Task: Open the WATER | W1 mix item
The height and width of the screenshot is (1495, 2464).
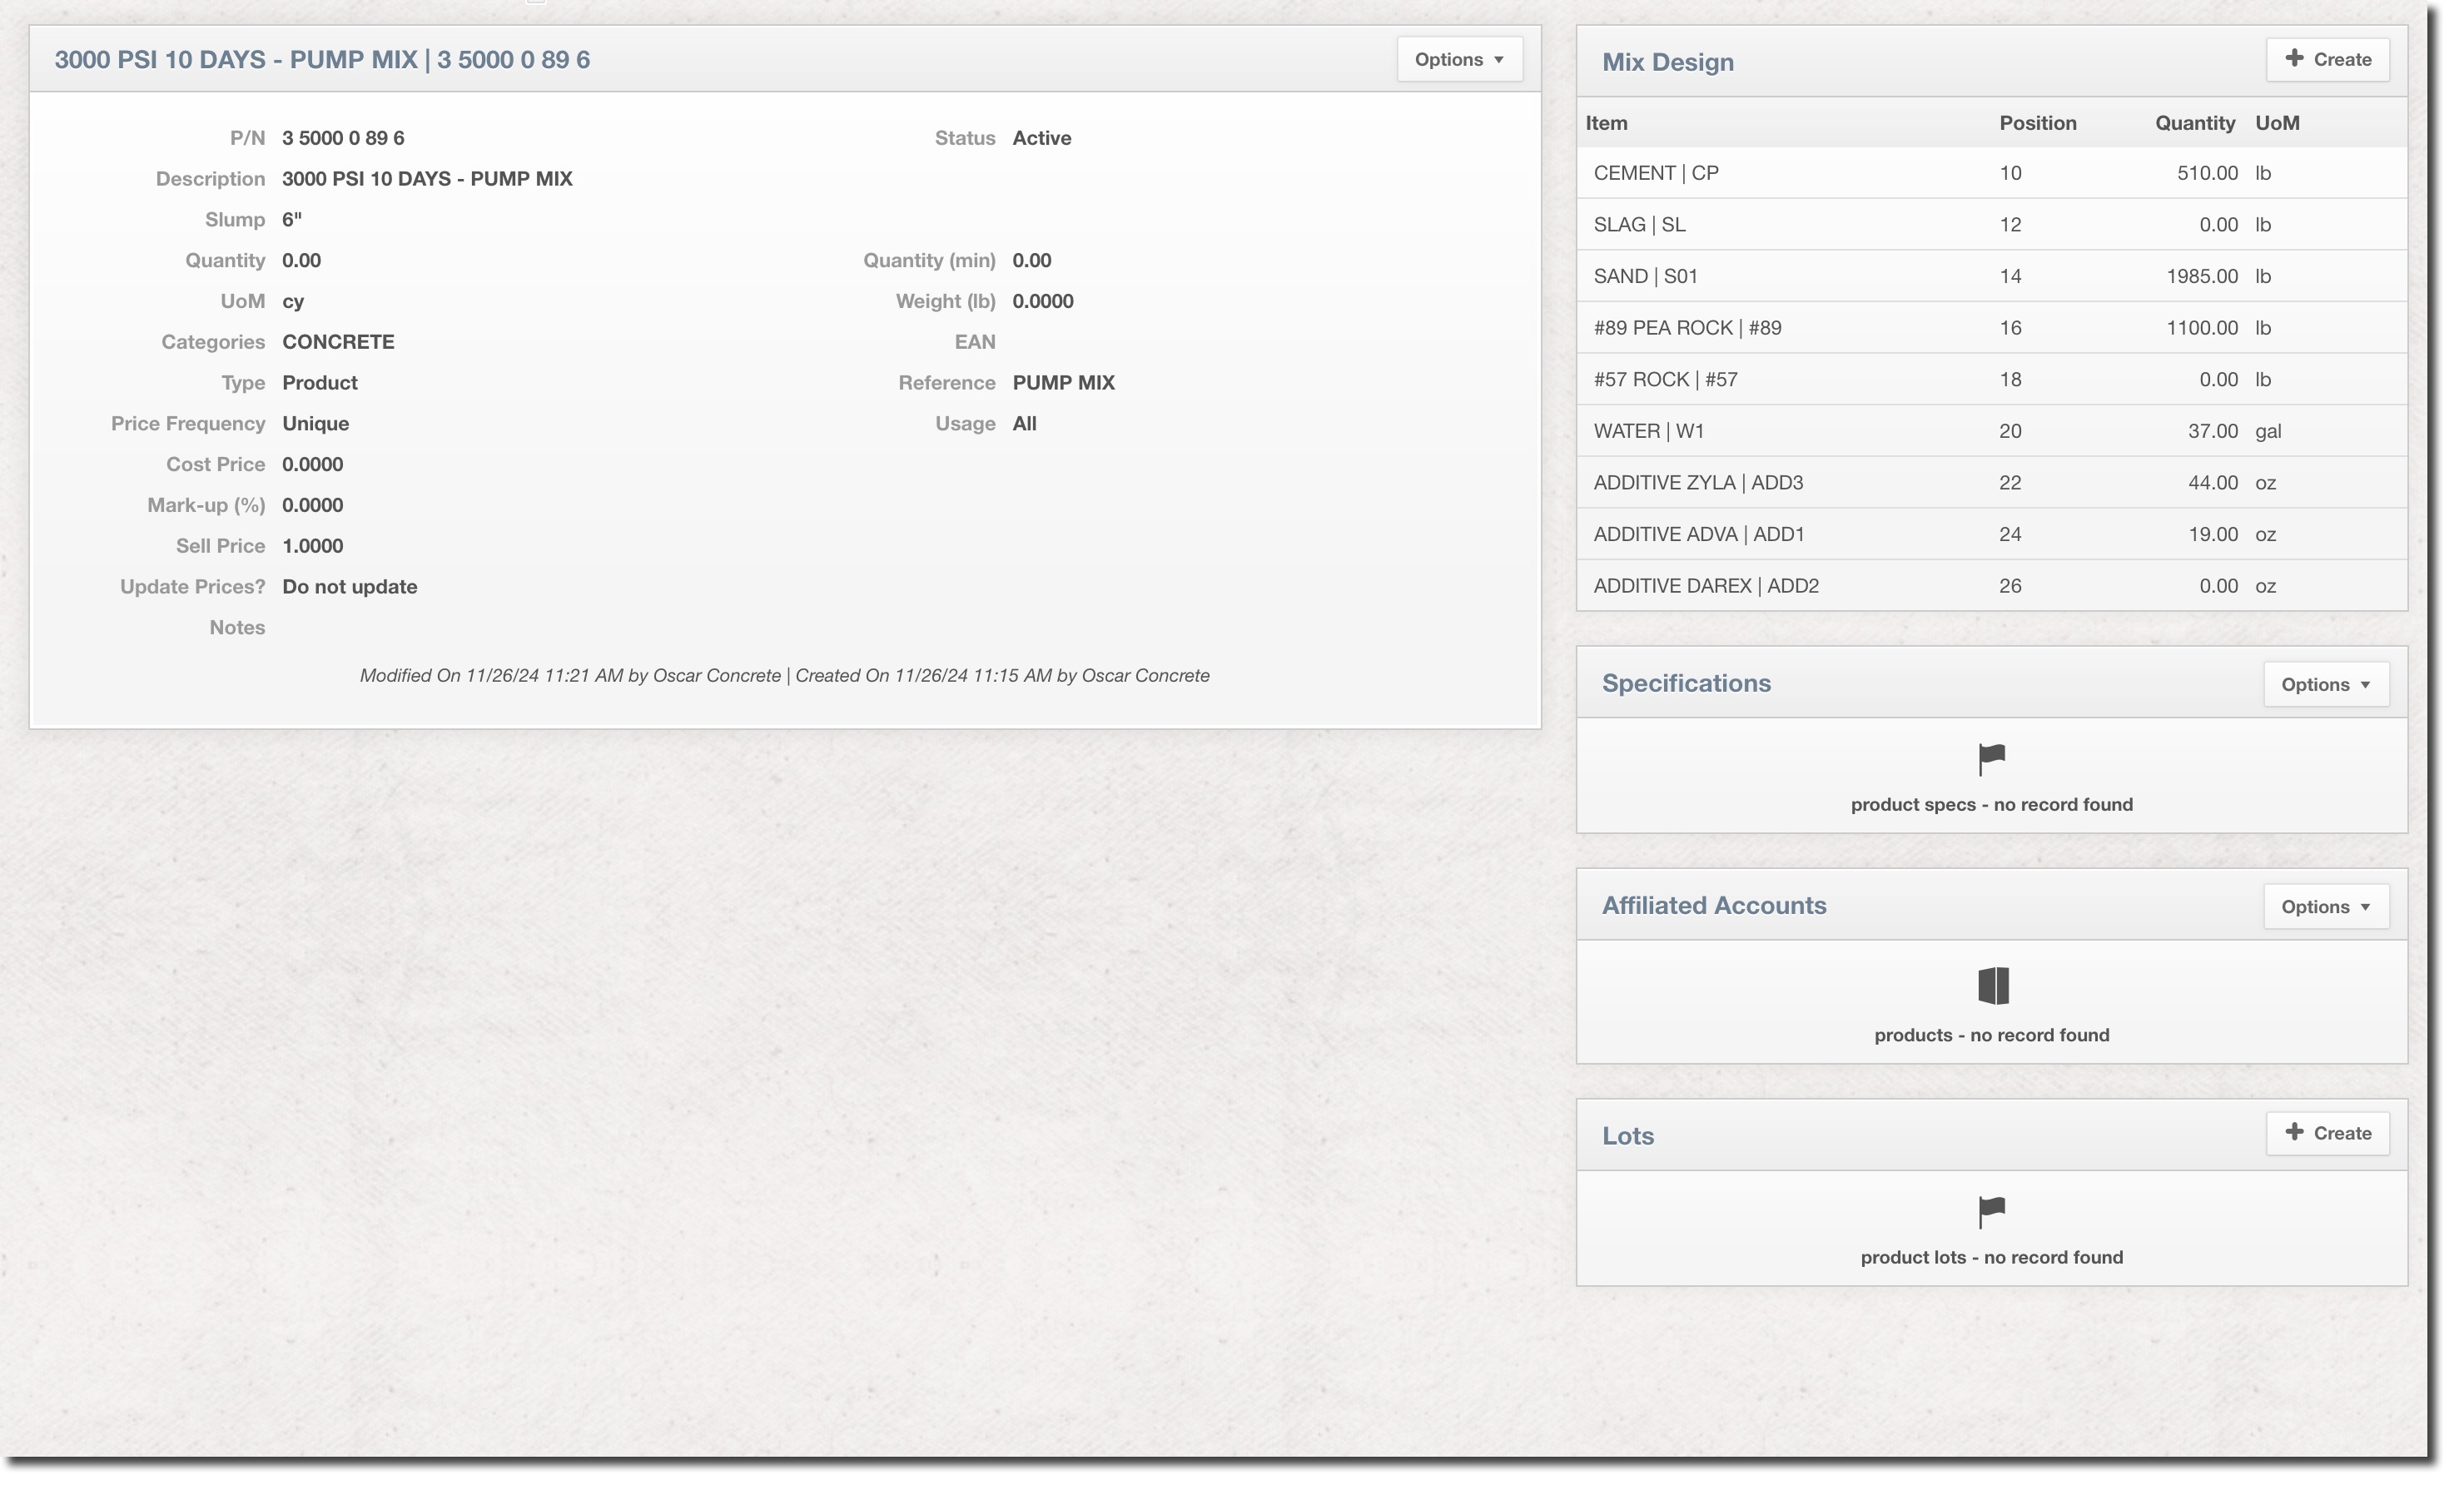Action: coord(1648,431)
